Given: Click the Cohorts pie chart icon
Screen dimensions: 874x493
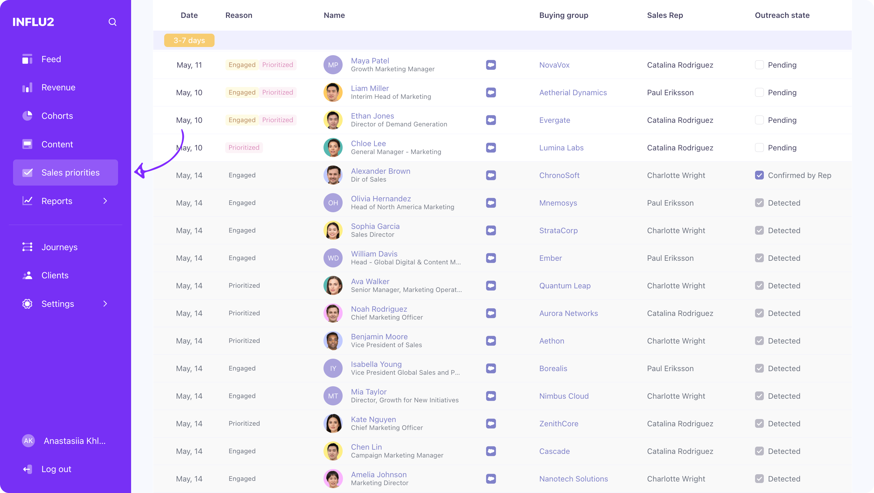Looking at the screenshot, I should (x=27, y=116).
